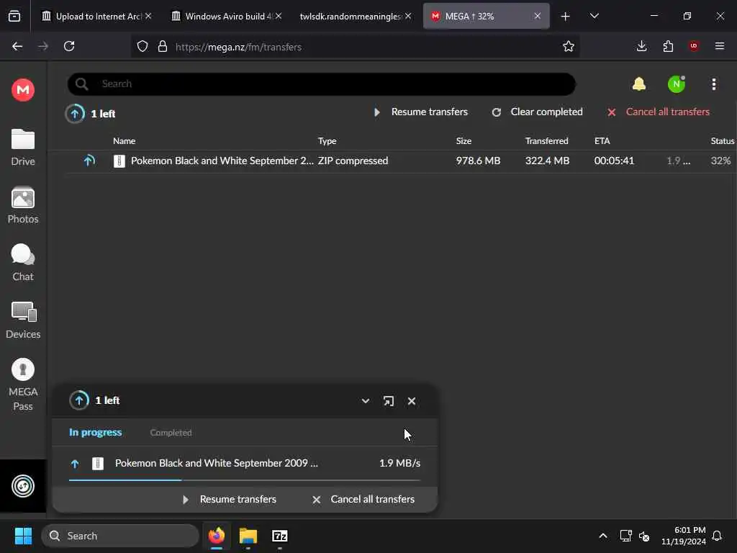Open the notifications bell in MEGA

pos(639,84)
